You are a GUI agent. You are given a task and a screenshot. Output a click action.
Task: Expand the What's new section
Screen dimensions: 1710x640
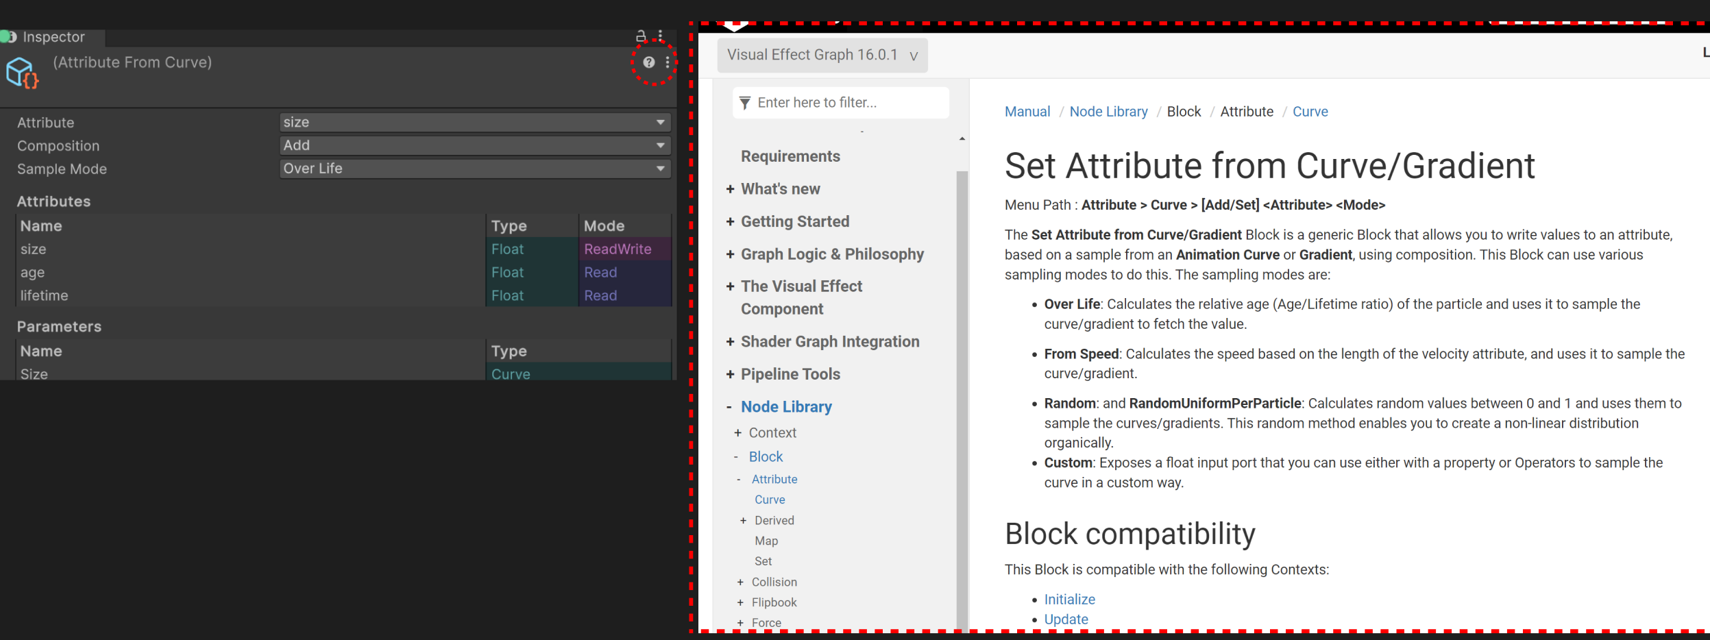coord(730,189)
